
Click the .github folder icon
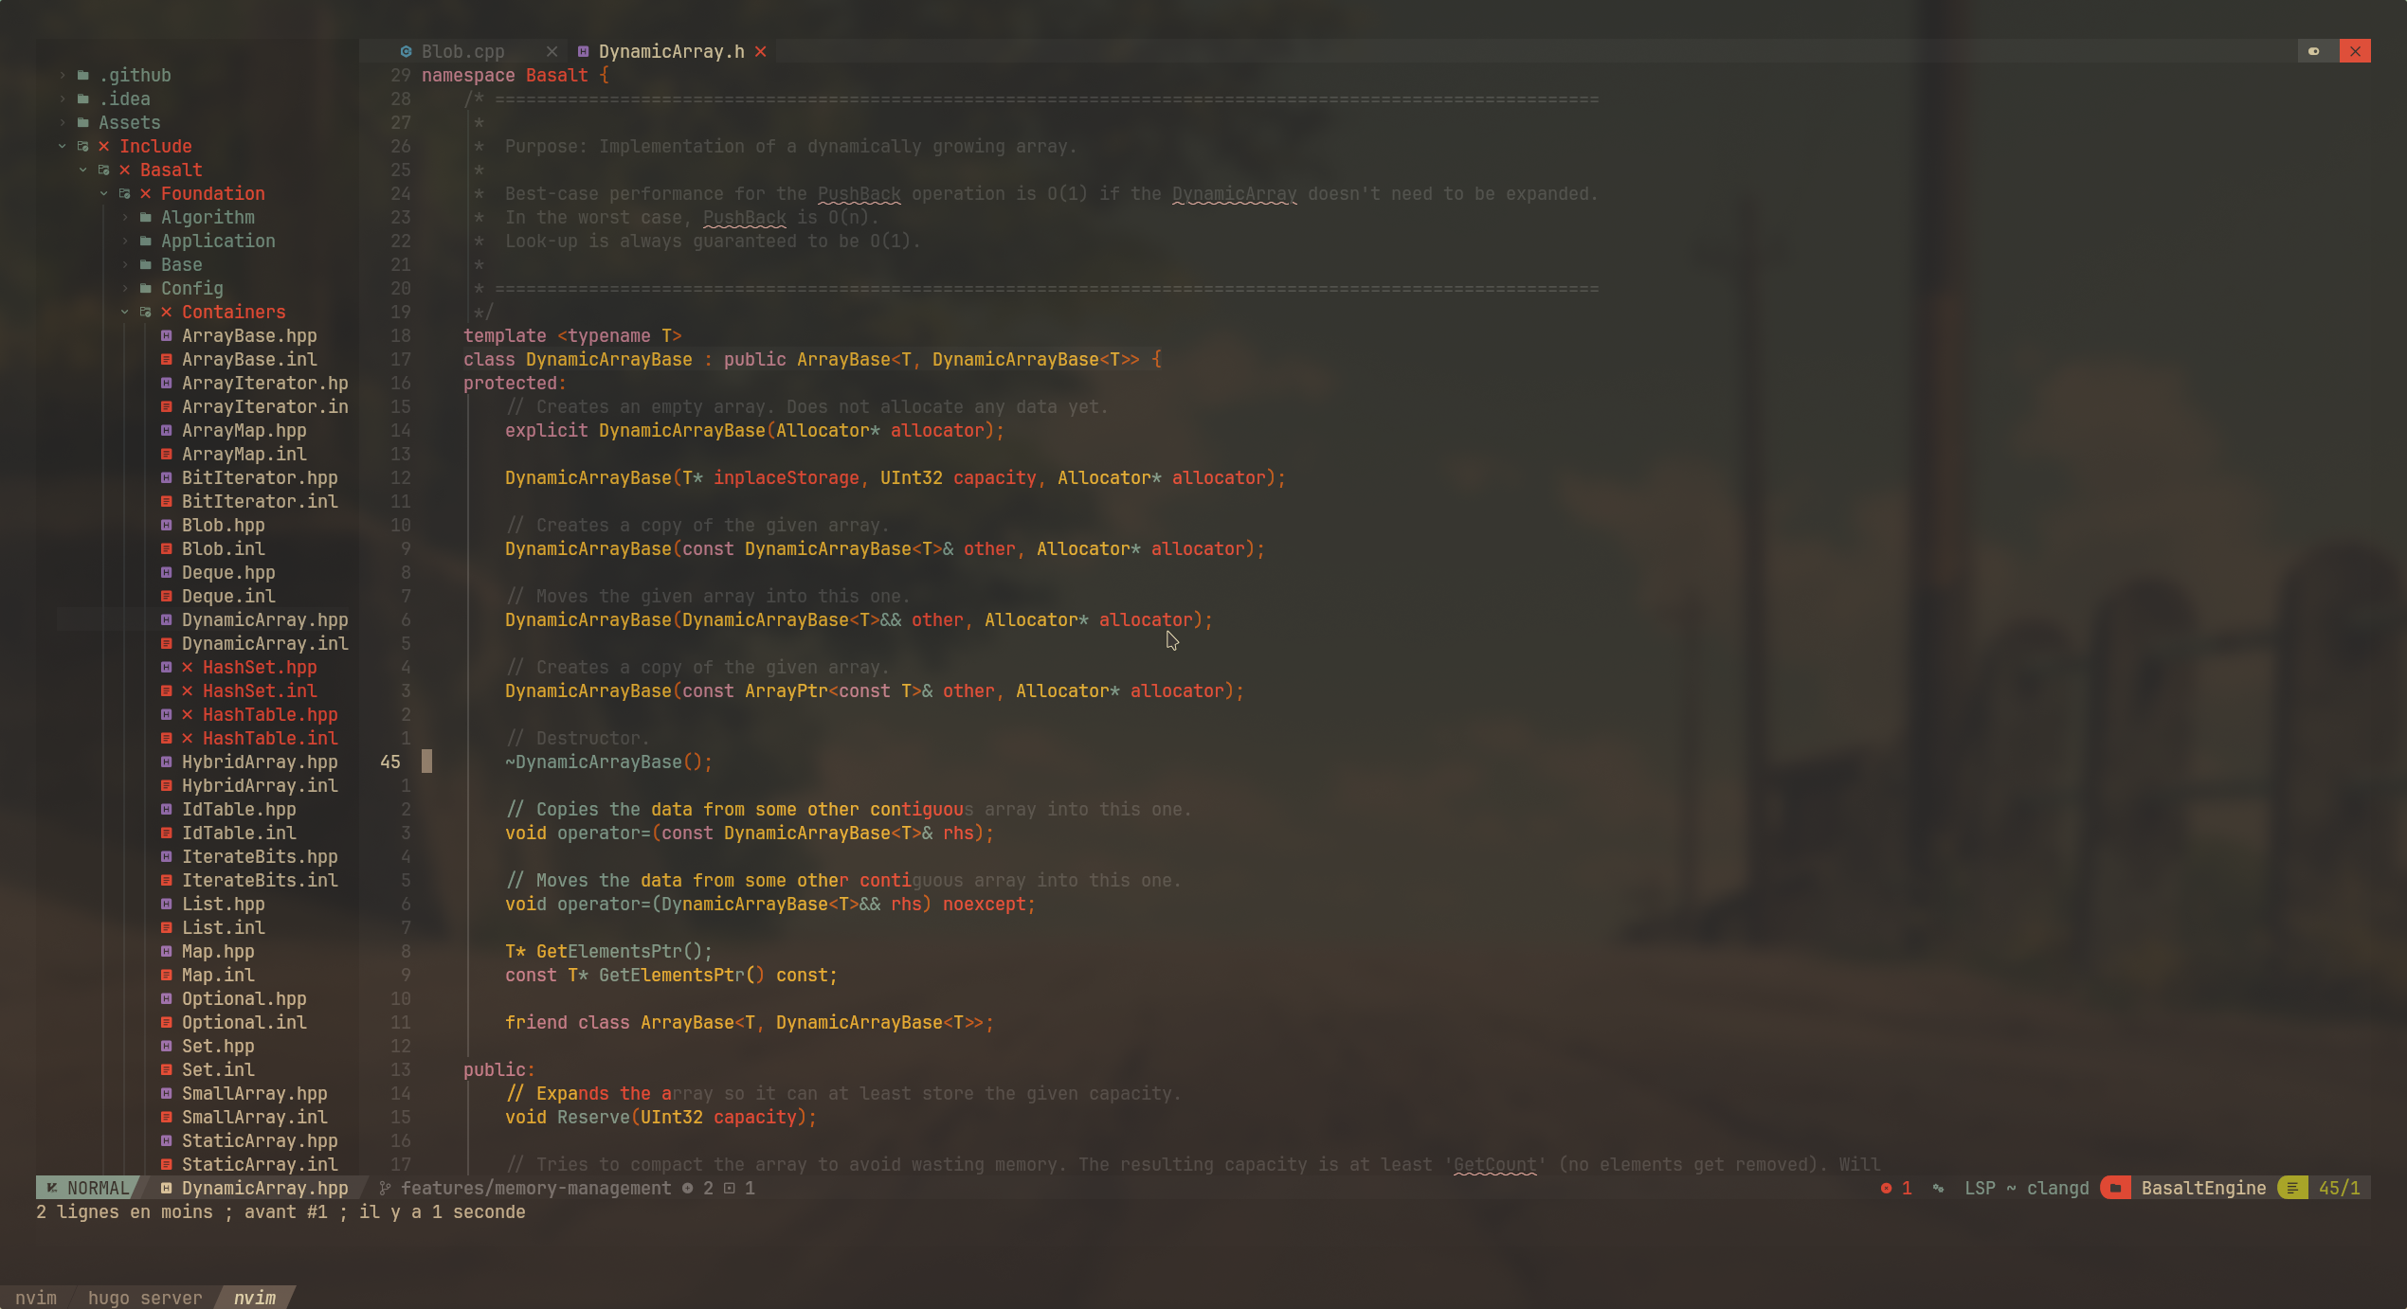83,75
